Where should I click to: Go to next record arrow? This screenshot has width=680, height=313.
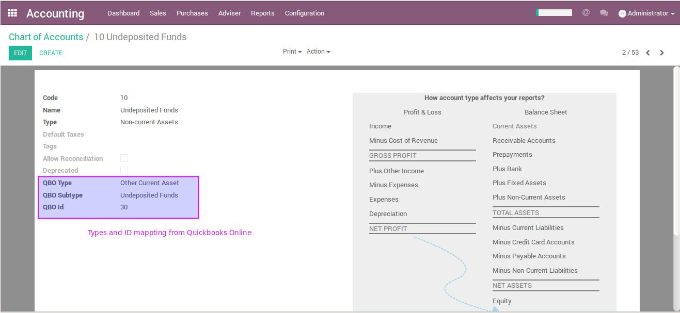coord(662,53)
